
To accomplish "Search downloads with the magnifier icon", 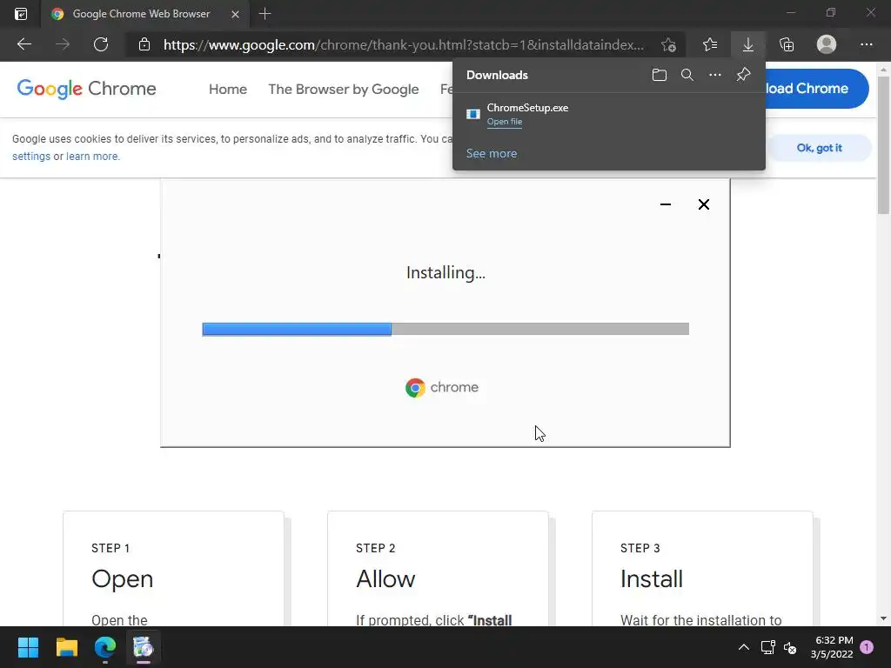I will (687, 75).
